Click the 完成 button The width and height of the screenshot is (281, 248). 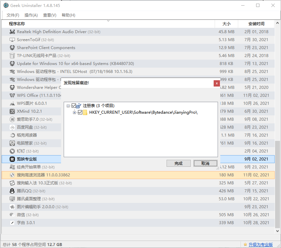click(178, 163)
